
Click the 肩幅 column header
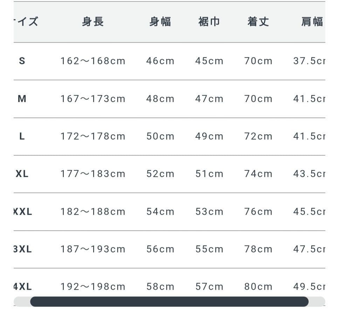coord(312,22)
